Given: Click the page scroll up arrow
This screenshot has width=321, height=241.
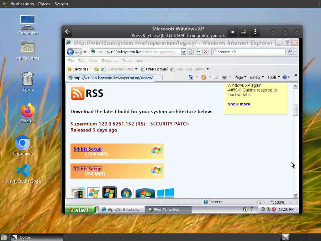Looking at the screenshot, I should pos(295,86).
